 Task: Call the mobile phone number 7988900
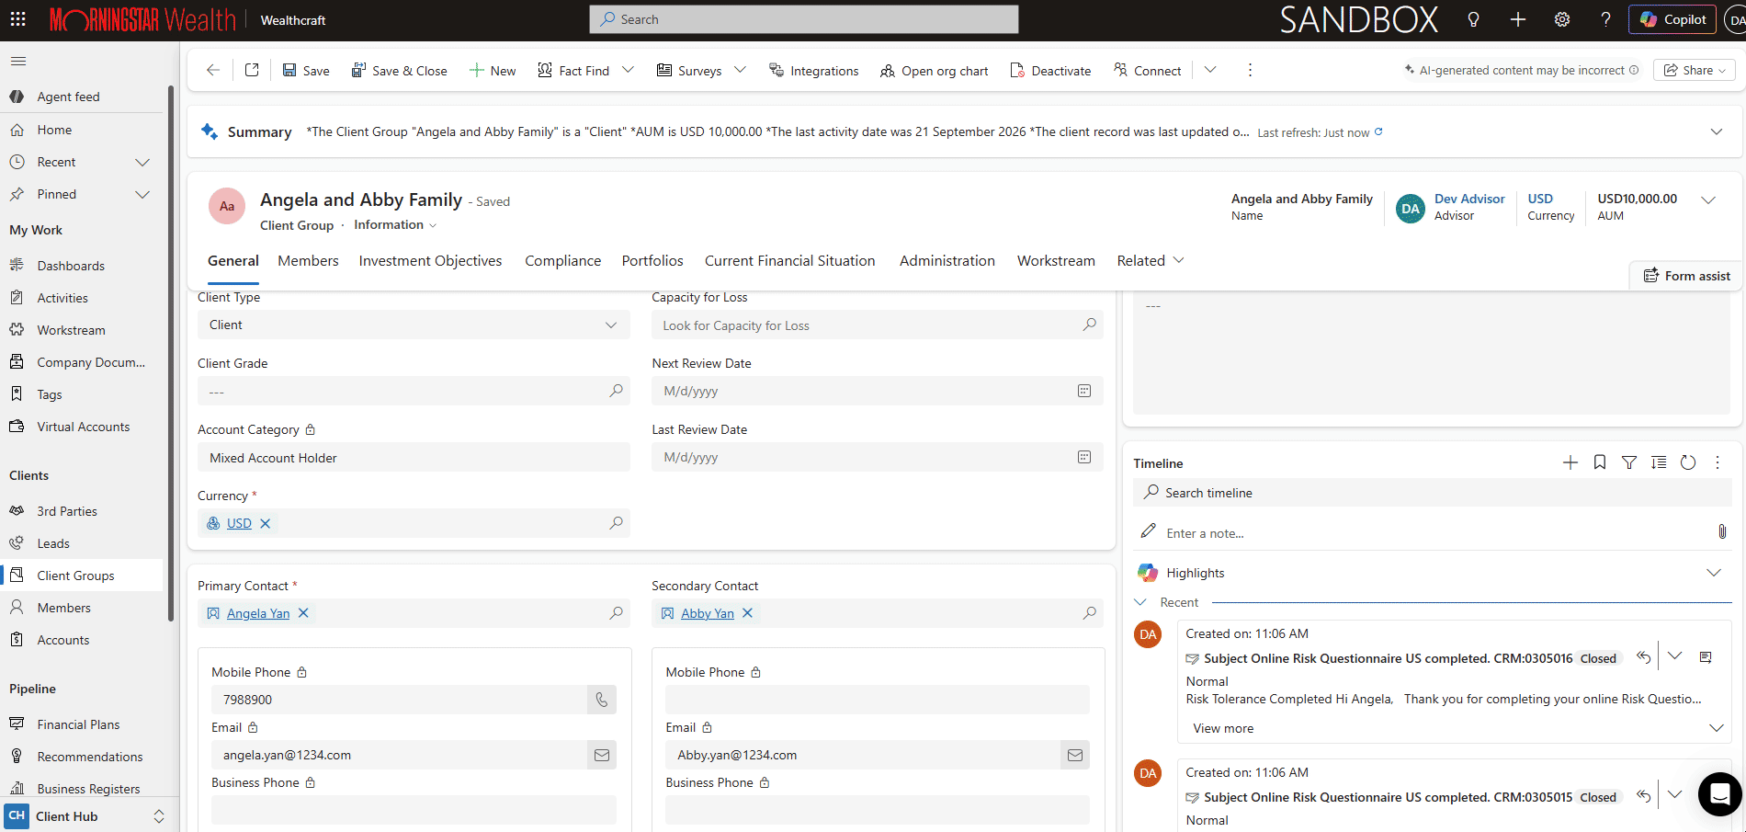(602, 700)
